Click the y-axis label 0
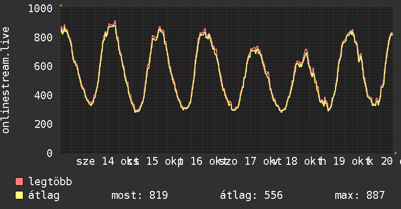Image resolution: width=401 pixels, height=209 pixels. (x=50, y=153)
